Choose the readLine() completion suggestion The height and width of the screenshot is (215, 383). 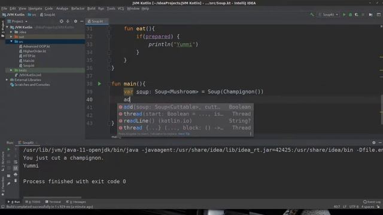click(185, 121)
